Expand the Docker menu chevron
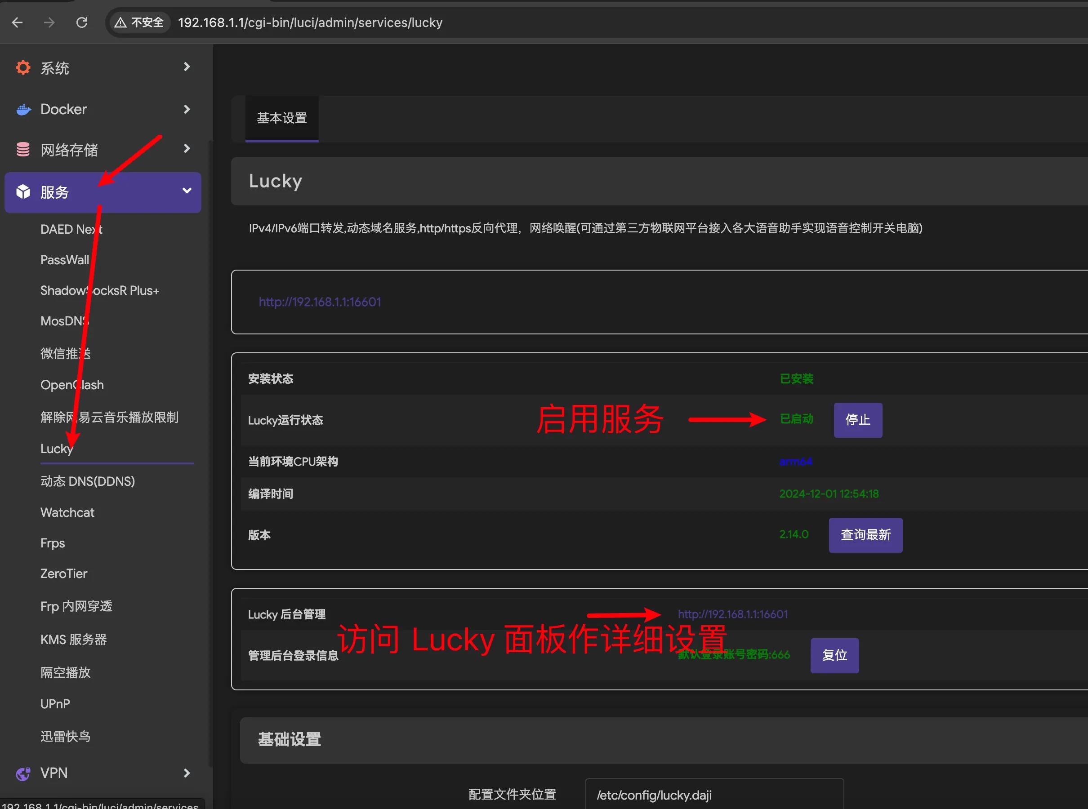This screenshot has width=1088, height=809. pos(187,109)
